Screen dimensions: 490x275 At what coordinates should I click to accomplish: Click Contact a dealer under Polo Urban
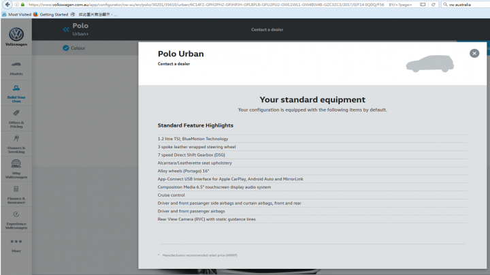click(x=174, y=64)
